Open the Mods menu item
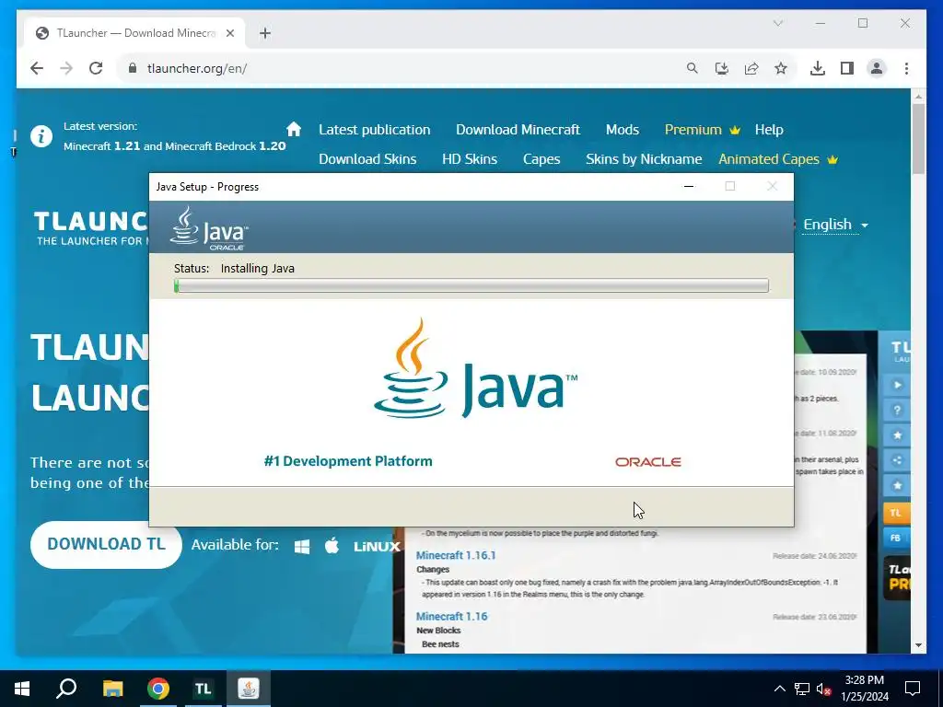 [622, 129]
